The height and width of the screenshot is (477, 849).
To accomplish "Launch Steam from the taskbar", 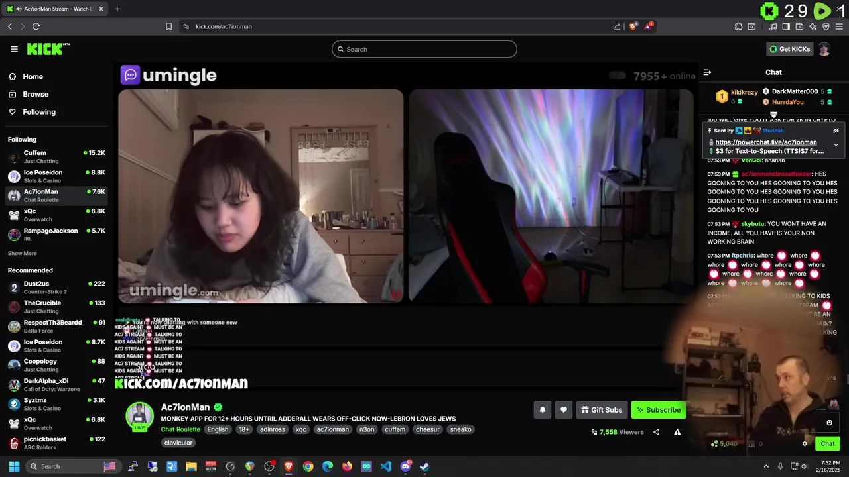I will click(x=424, y=466).
